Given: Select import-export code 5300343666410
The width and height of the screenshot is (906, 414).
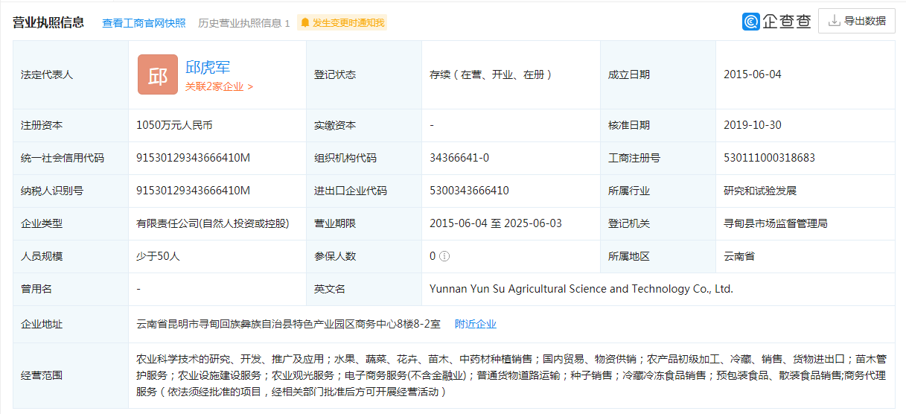Looking at the screenshot, I should tap(469, 191).
